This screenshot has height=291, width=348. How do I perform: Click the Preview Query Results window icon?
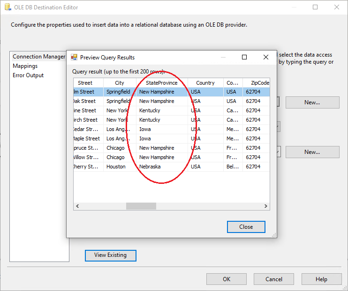click(74, 58)
